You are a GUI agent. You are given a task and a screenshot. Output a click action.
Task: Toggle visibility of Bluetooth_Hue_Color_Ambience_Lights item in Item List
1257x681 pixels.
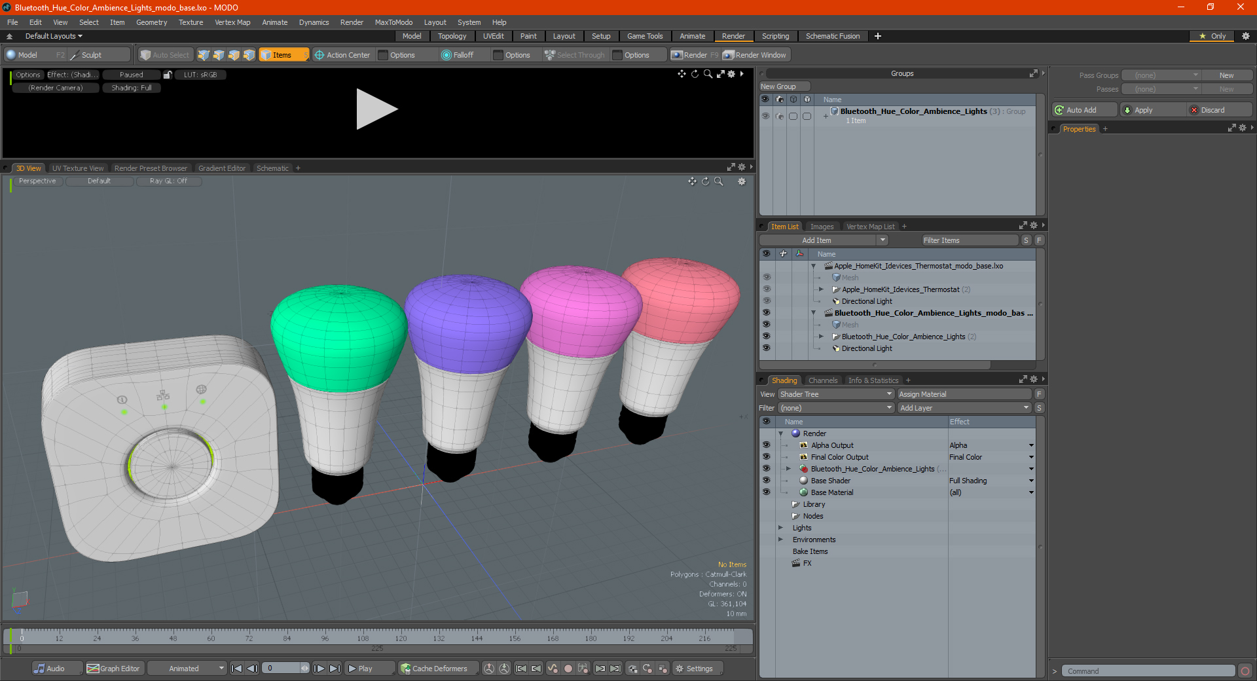tap(766, 337)
